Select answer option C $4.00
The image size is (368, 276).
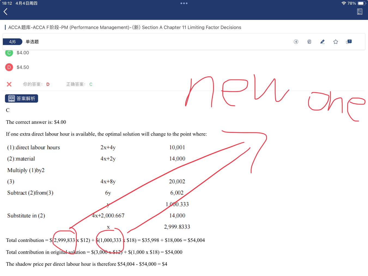9,53
